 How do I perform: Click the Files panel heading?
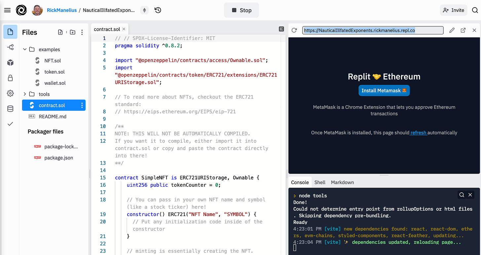coord(29,32)
